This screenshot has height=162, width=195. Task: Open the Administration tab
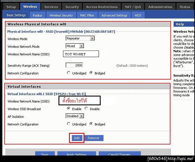160,7
